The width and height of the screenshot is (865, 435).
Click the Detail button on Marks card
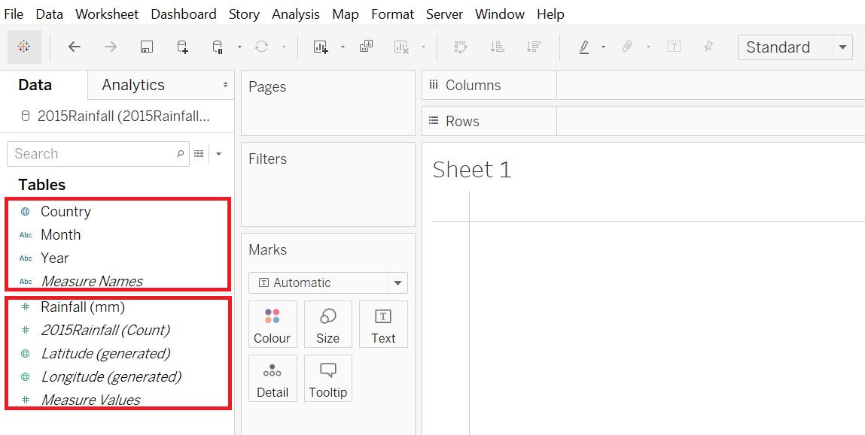coord(273,379)
